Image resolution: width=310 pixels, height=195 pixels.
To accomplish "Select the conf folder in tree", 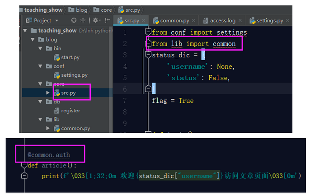I will coord(59,66).
